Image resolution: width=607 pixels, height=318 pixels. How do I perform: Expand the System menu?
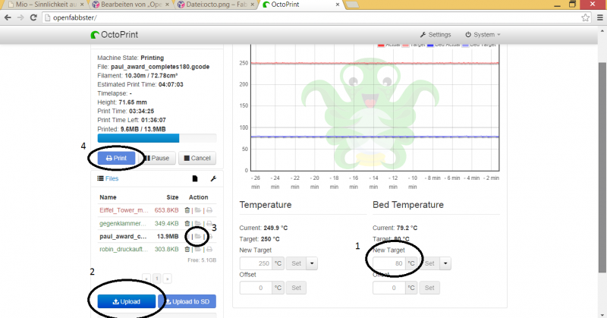tap(483, 34)
